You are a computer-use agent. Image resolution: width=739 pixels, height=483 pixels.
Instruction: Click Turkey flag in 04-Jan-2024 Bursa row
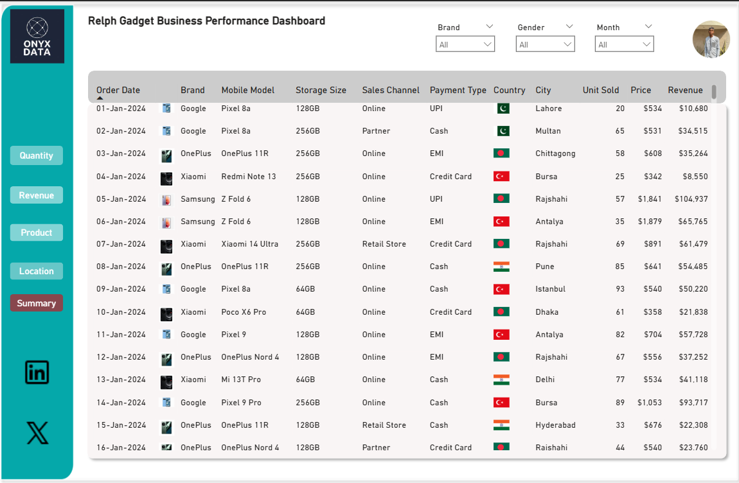(501, 176)
